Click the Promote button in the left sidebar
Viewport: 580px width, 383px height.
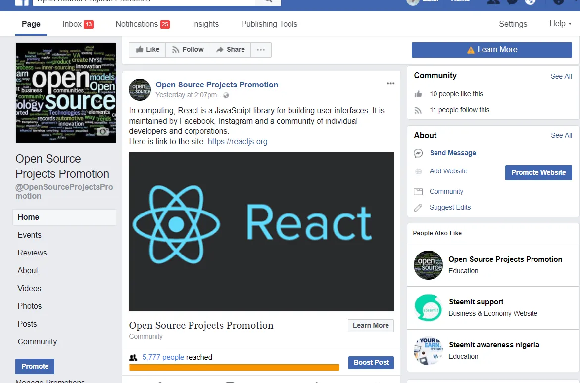click(35, 366)
